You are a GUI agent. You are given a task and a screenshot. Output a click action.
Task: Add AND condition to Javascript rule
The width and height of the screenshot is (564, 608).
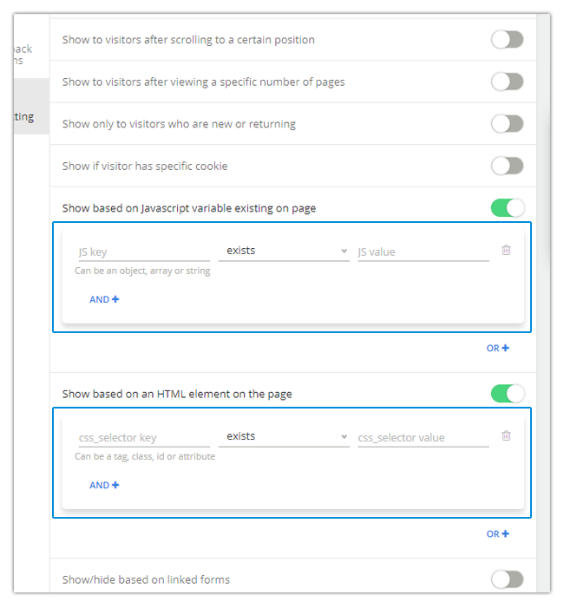pyautogui.click(x=104, y=299)
